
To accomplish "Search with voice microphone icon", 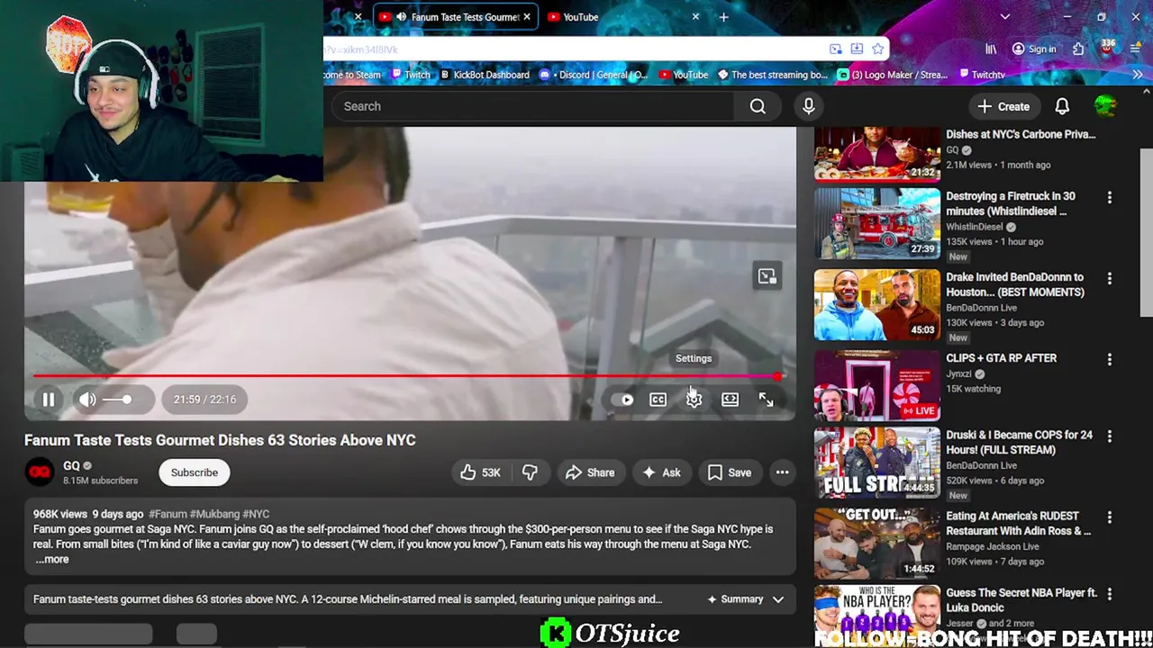I will (x=809, y=106).
